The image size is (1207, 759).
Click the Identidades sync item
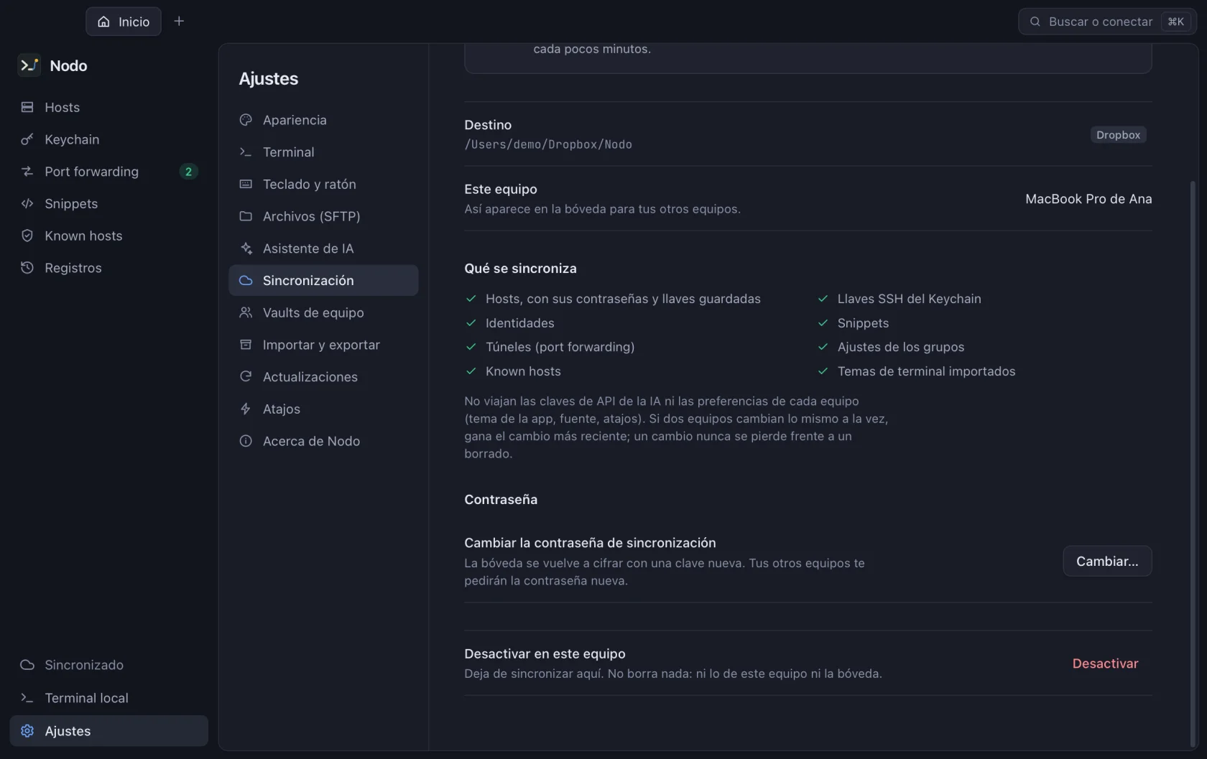(x=519, y=323)
